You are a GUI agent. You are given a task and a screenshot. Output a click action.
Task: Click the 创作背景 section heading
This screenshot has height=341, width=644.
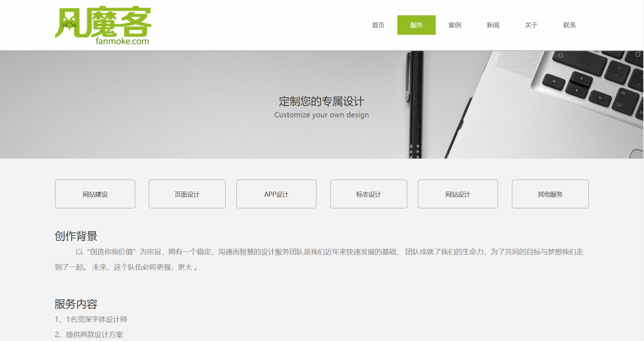tap(76, 236)
